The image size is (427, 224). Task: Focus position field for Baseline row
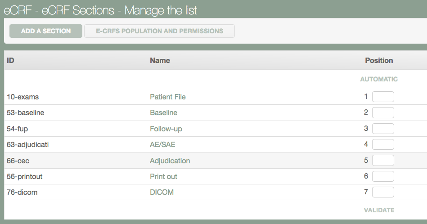coord(383,112)
